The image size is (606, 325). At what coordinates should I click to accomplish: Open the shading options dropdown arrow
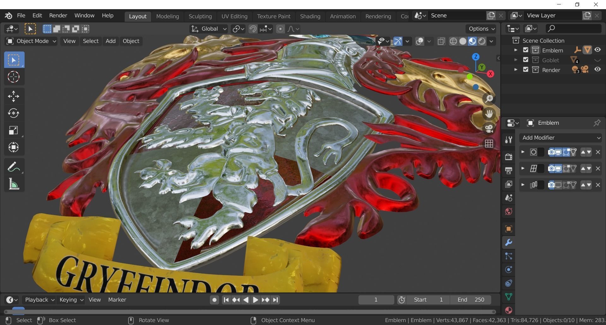[491, 41]
